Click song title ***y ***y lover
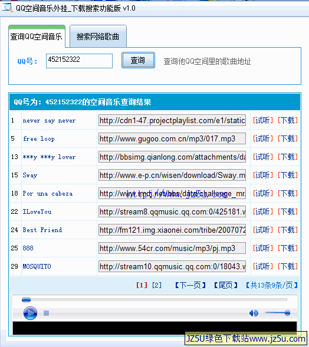Viewport: 309px width, 347px height. [x=49, y=157]
